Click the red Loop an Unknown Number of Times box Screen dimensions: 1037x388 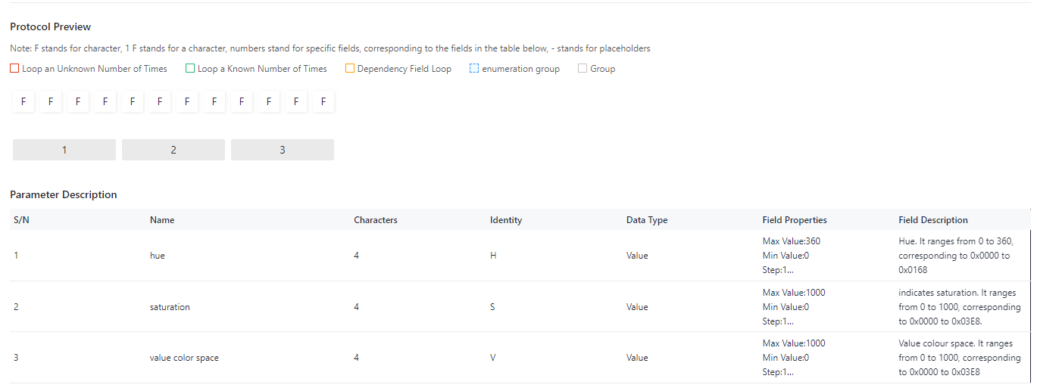coord(14,69)
